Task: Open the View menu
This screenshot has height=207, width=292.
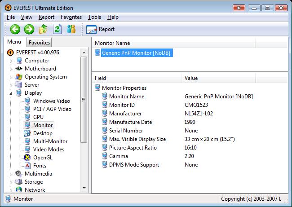Action: pyautogui.click(x=27, y=17)
